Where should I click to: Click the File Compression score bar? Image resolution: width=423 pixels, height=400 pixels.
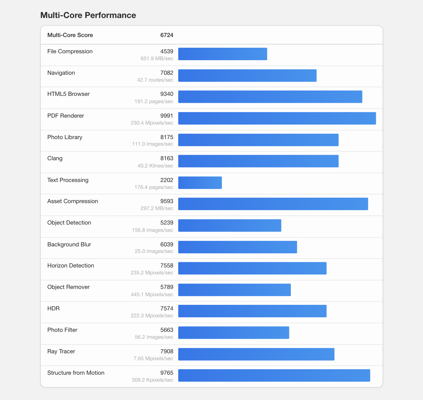tap(223, 54)
